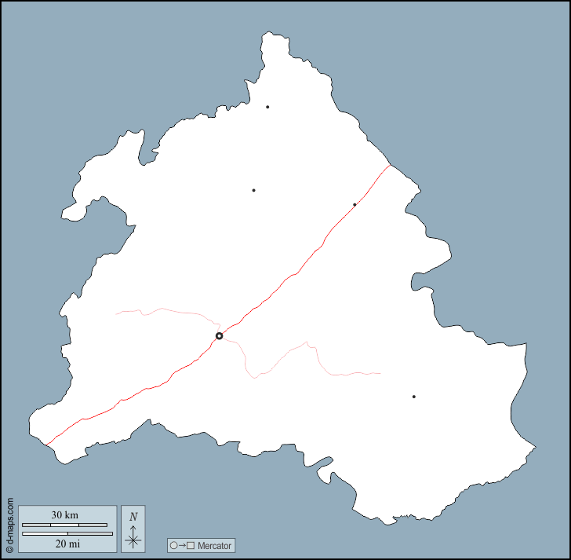Click the main red road's southwestern border end
The image size is (571, 560).
47,445
